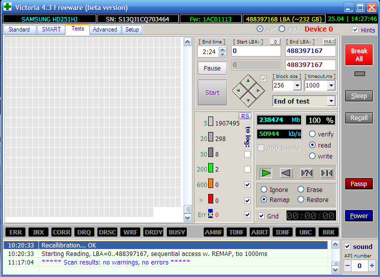Click the reverse scan arrow icon

(x=286, y=173)
